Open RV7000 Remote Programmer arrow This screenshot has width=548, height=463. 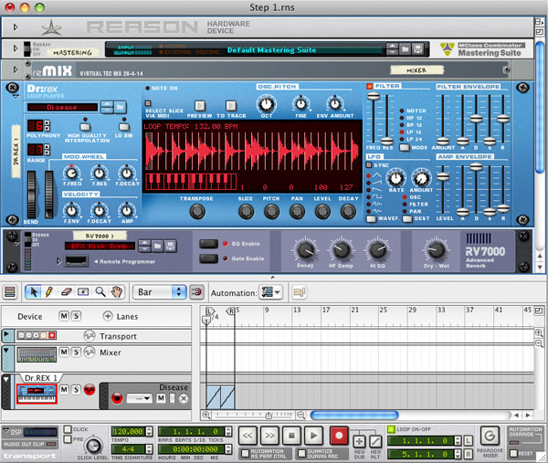[58, 261]
